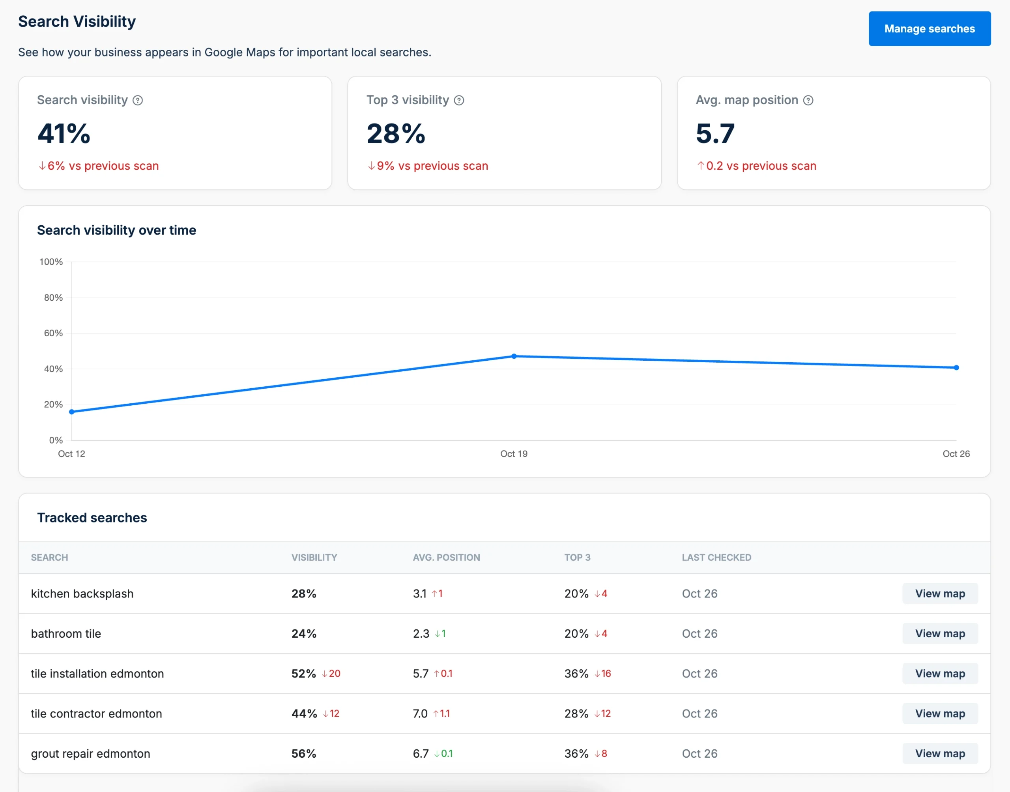Image resolution: width=1010 pixels, height=792 pixels.
Task: Sort by the TOP 3 column header
Action: [577, 557]
